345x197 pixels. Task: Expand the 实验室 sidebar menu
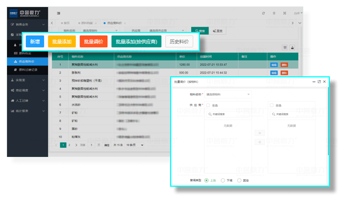(x=28, y=80)
